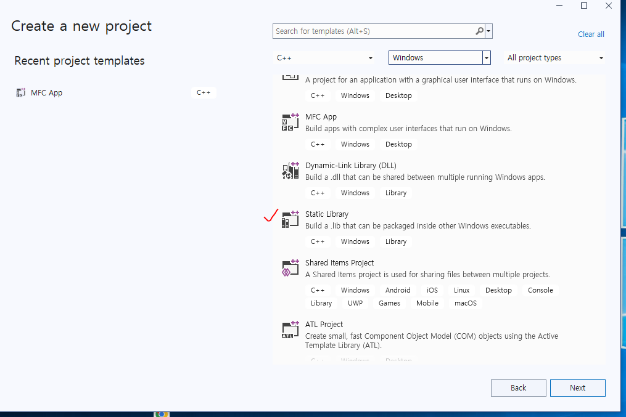Select the Shared Items Project title

[x=339, y=263]
